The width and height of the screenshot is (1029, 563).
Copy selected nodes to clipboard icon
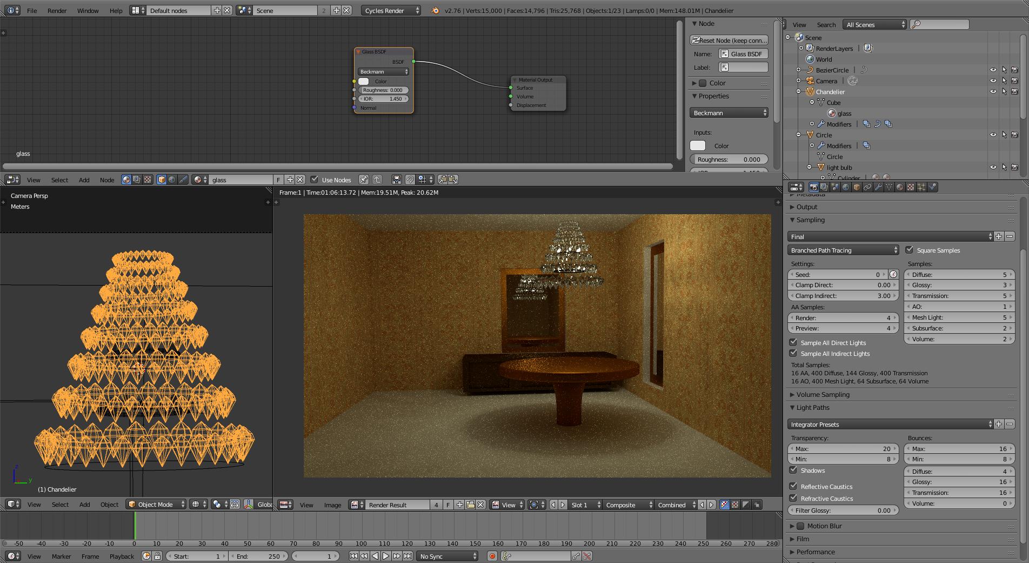pyautogui.click(x=443, y=180)
